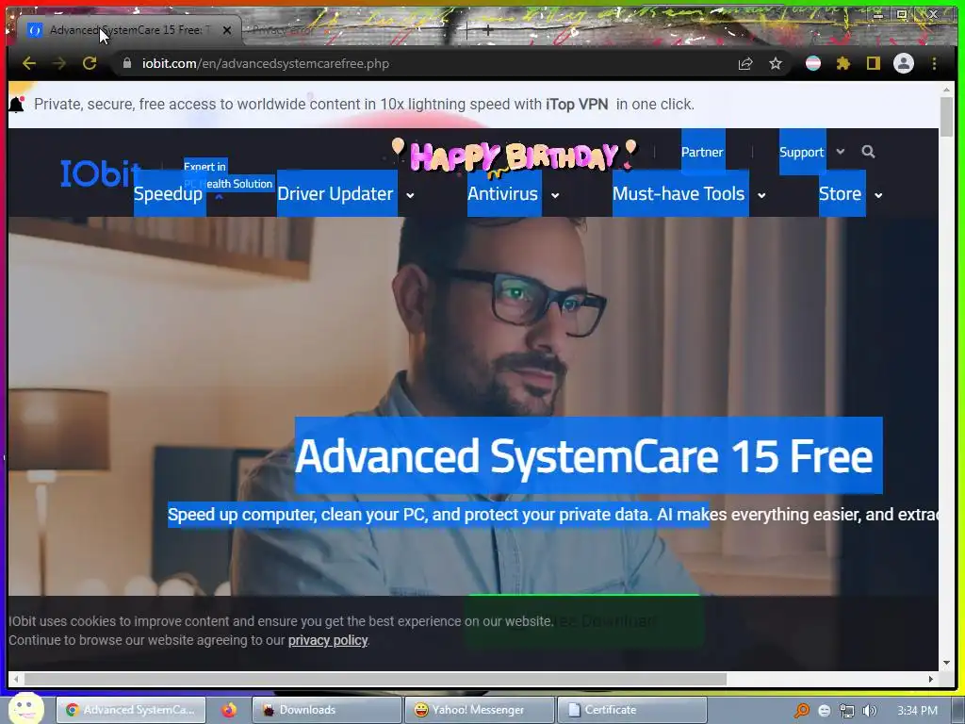Toggle the browser side panel icon
Viewport: 965px width, 724px height.
[x=874, y=63]
